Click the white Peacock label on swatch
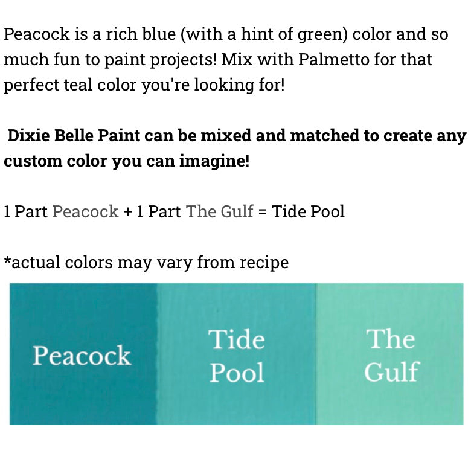 [82, 356]
